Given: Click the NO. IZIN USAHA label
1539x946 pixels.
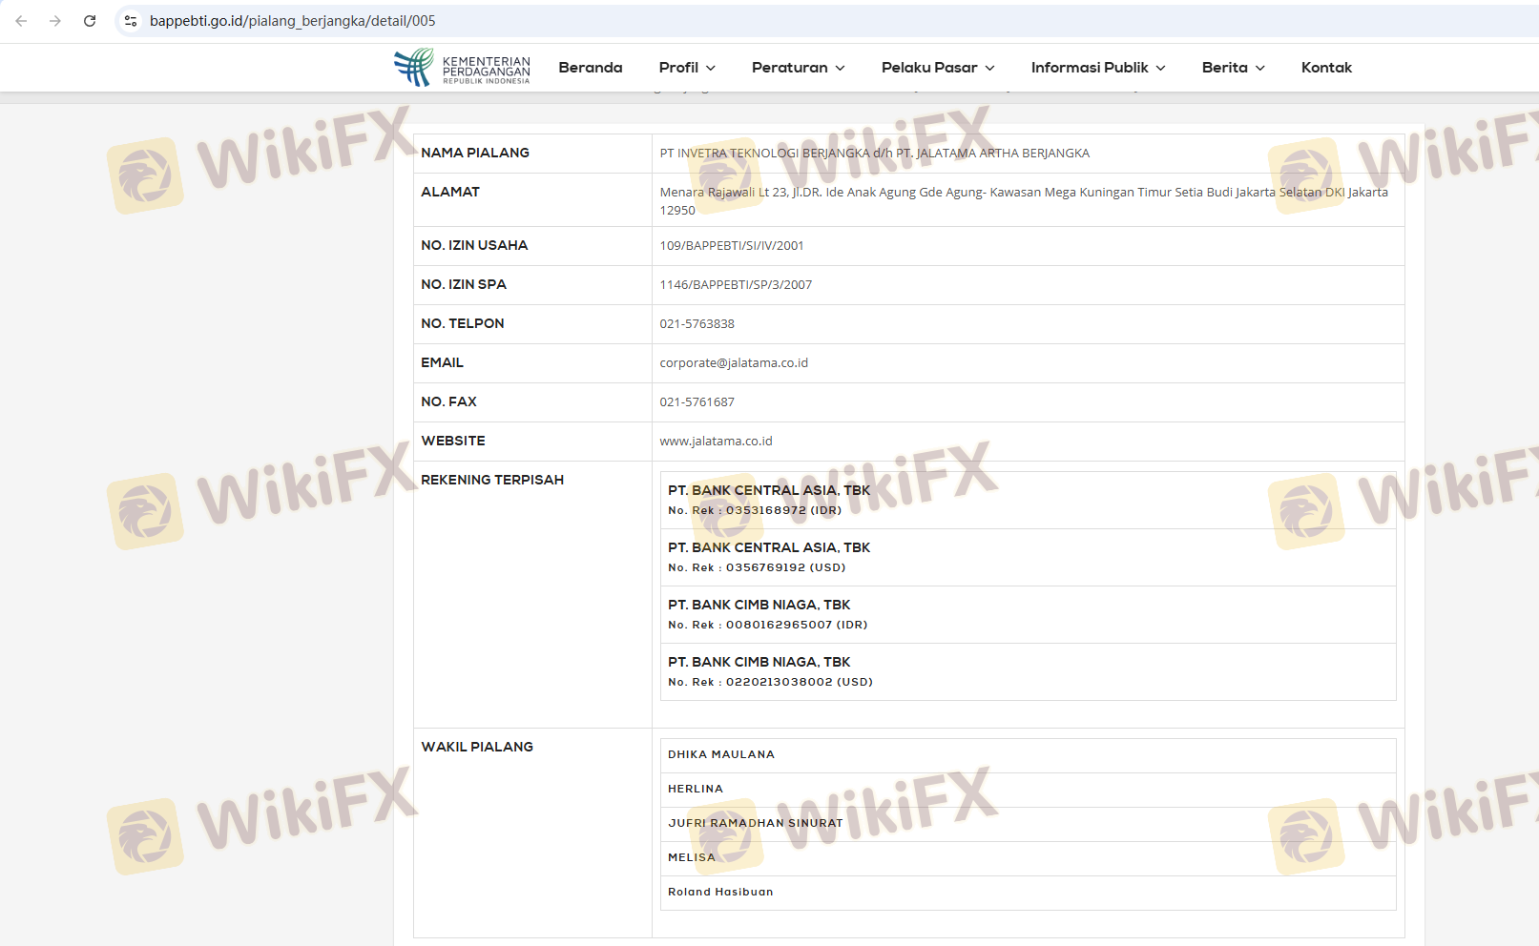Looking at the screenshot, I should click(x=474, y=246).
